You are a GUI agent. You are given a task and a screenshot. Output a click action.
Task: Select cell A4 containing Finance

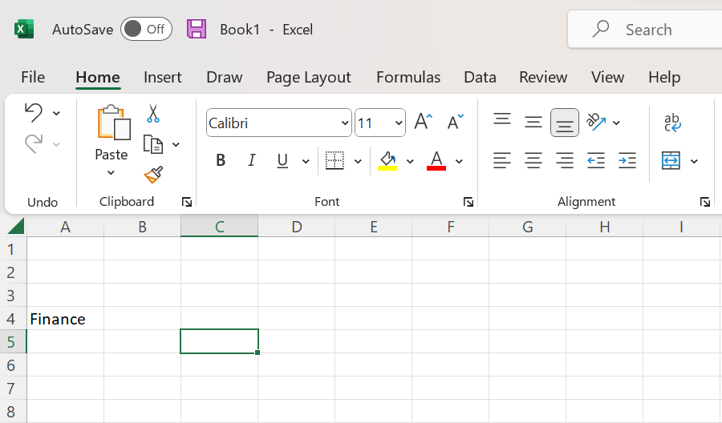pos(65,319)
